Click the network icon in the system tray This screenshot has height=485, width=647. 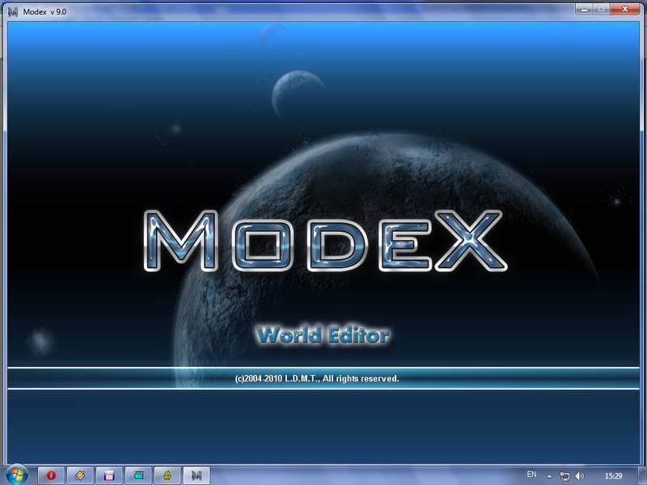point(565,476)
